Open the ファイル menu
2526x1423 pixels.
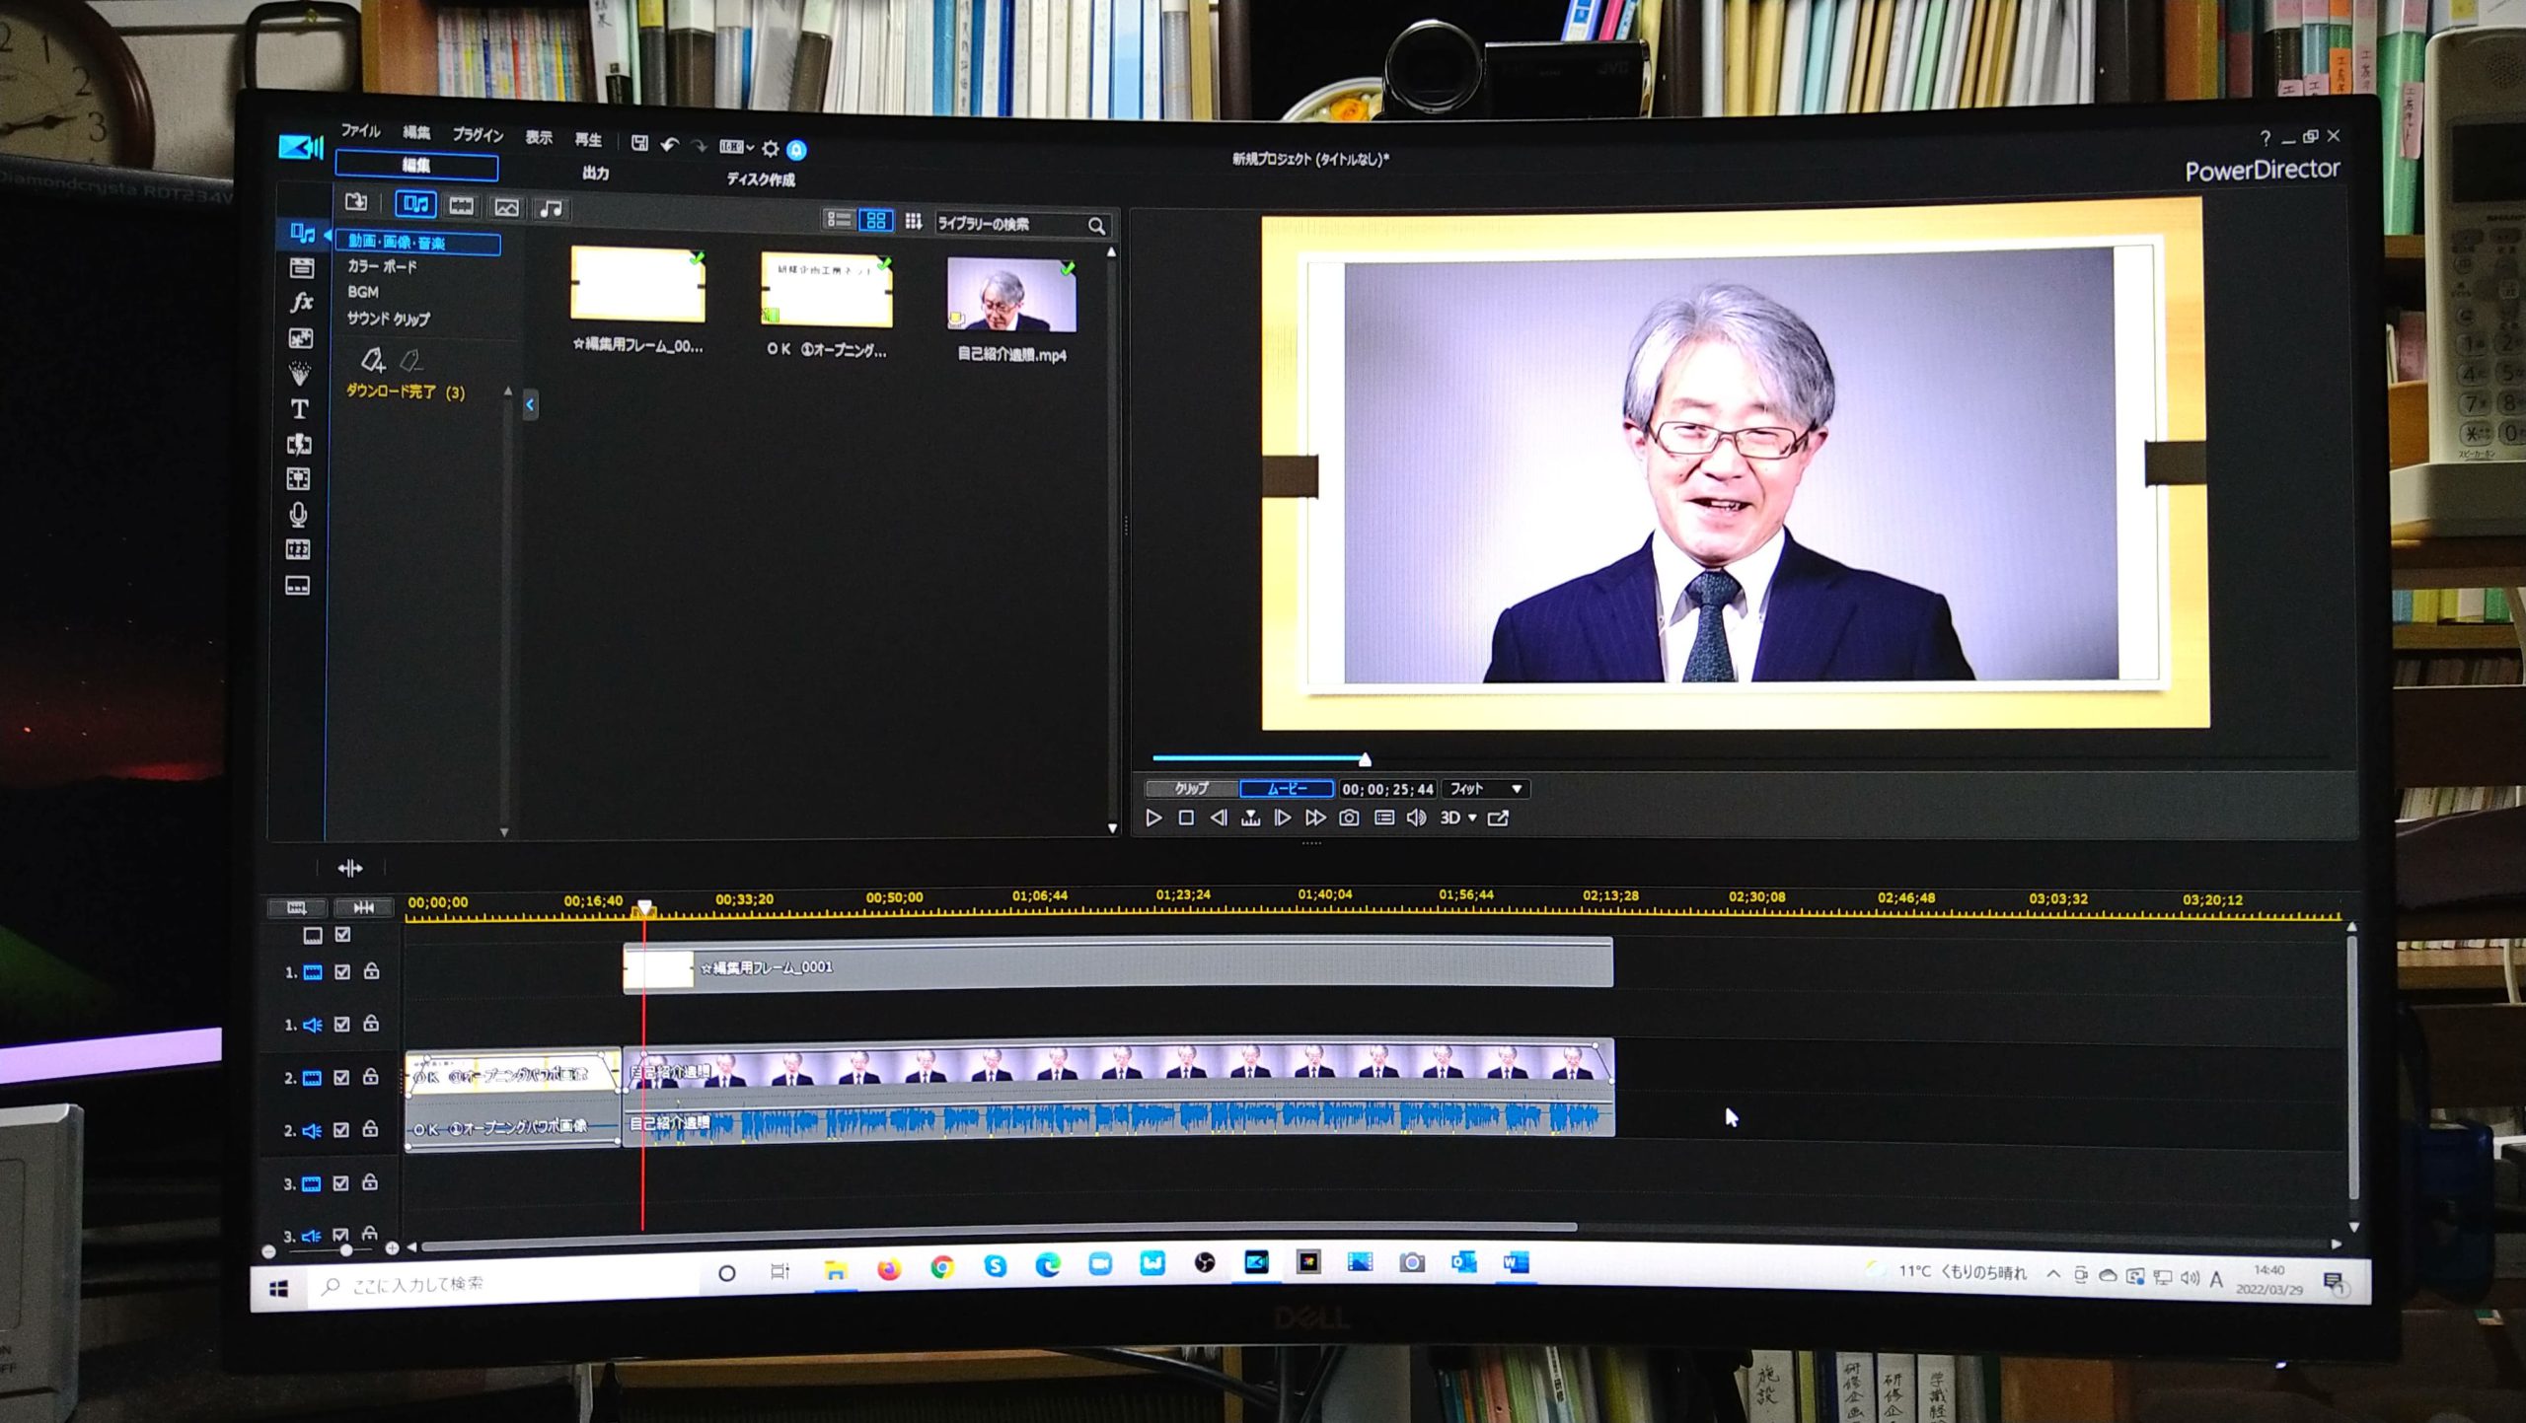click(x=360, y=130)
